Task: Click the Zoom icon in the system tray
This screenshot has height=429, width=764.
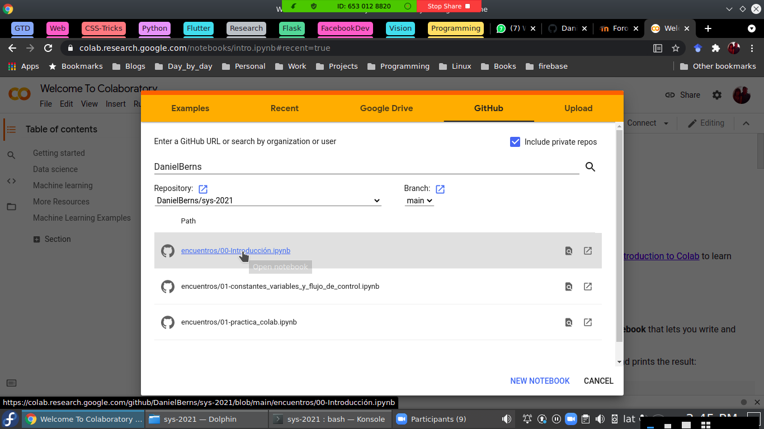Action: tap(570, 419)
